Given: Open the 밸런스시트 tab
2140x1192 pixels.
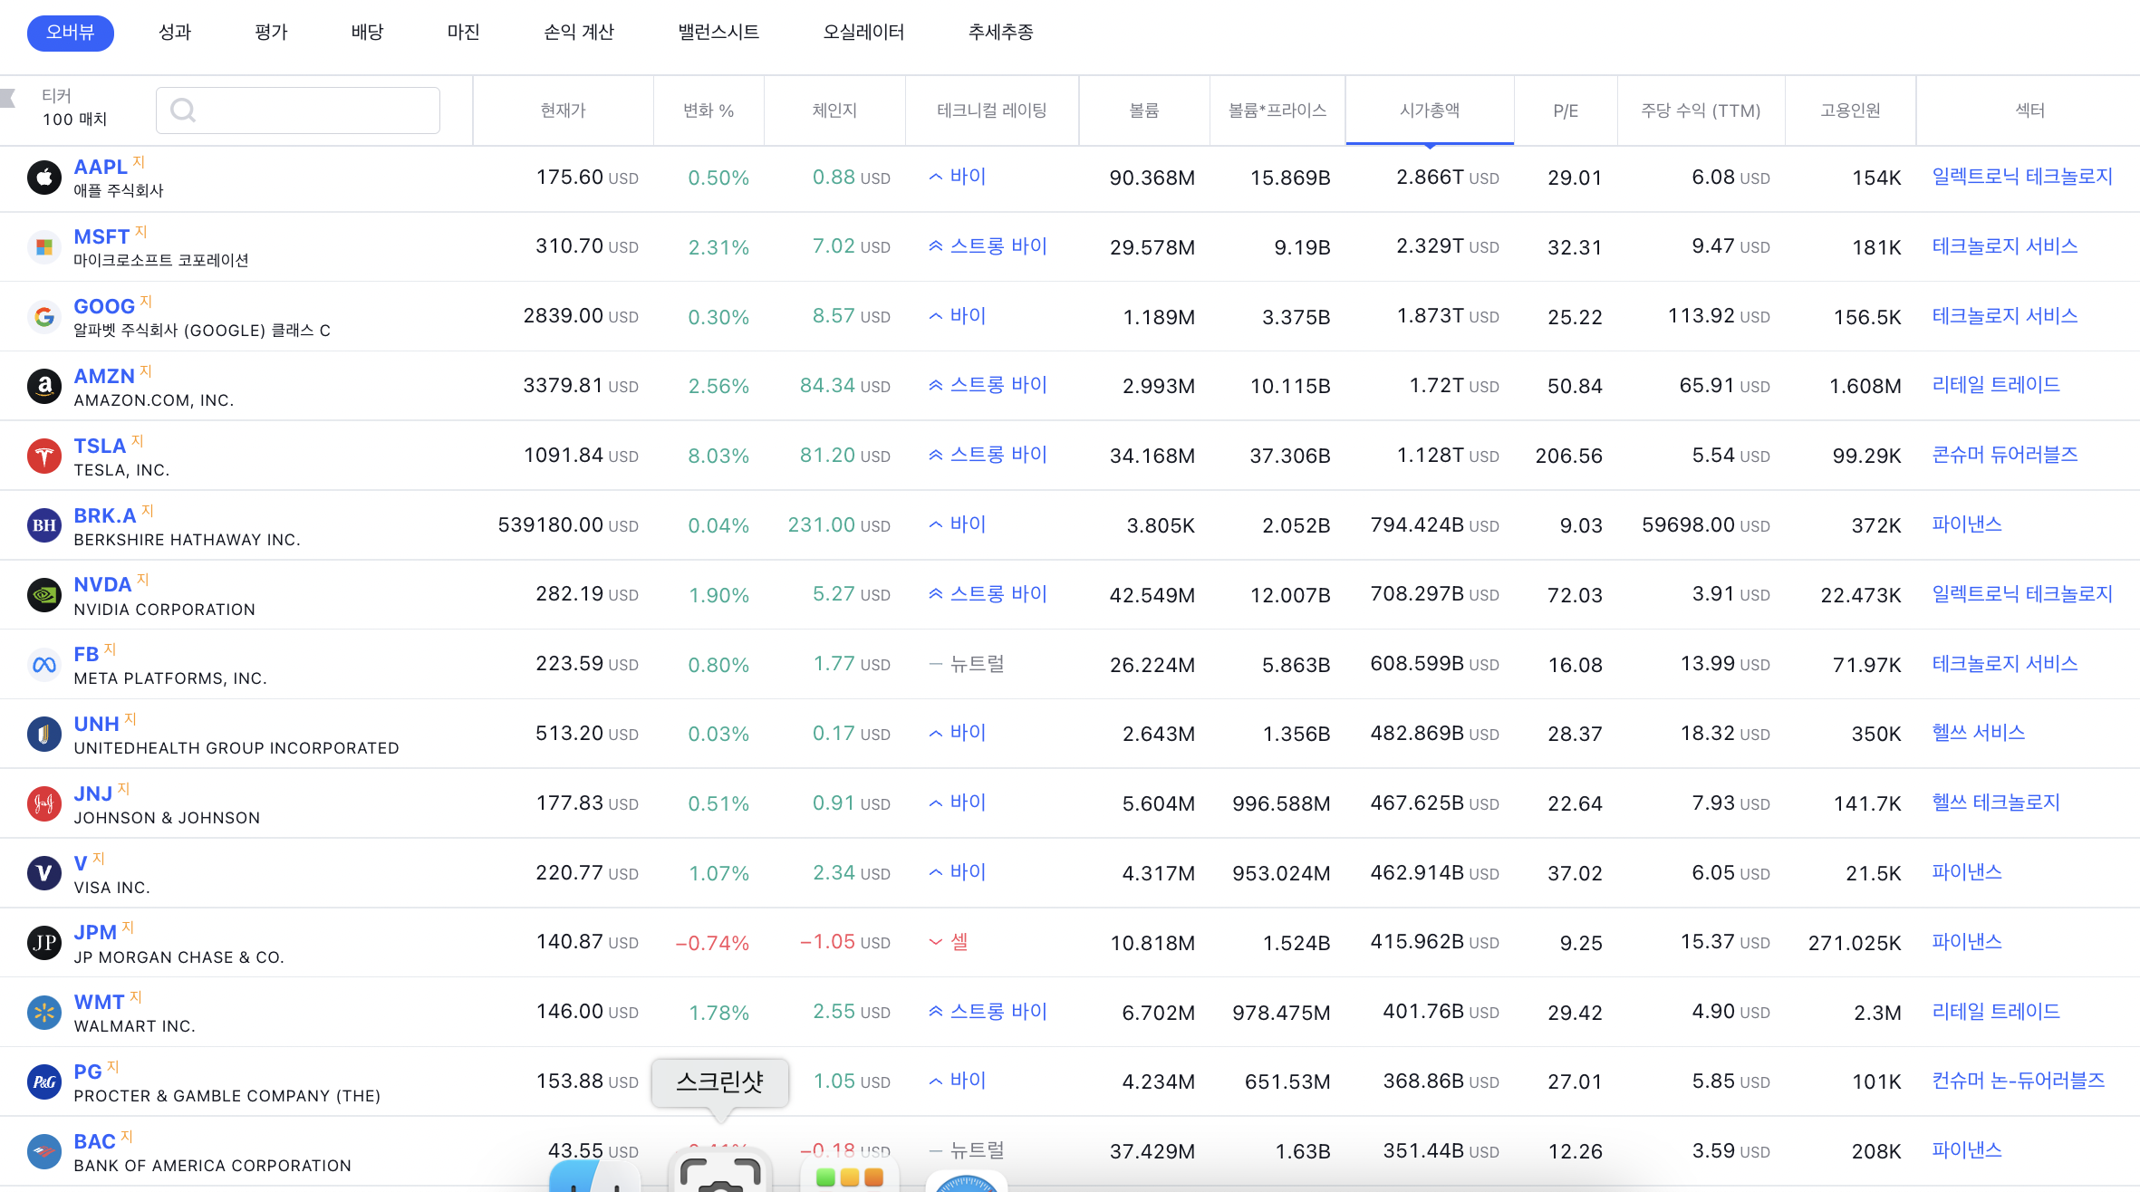Looking at the screenshot, I should pos(718,33).
